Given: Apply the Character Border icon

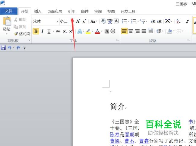Looking at the screenshot, I should click(116, 21).
